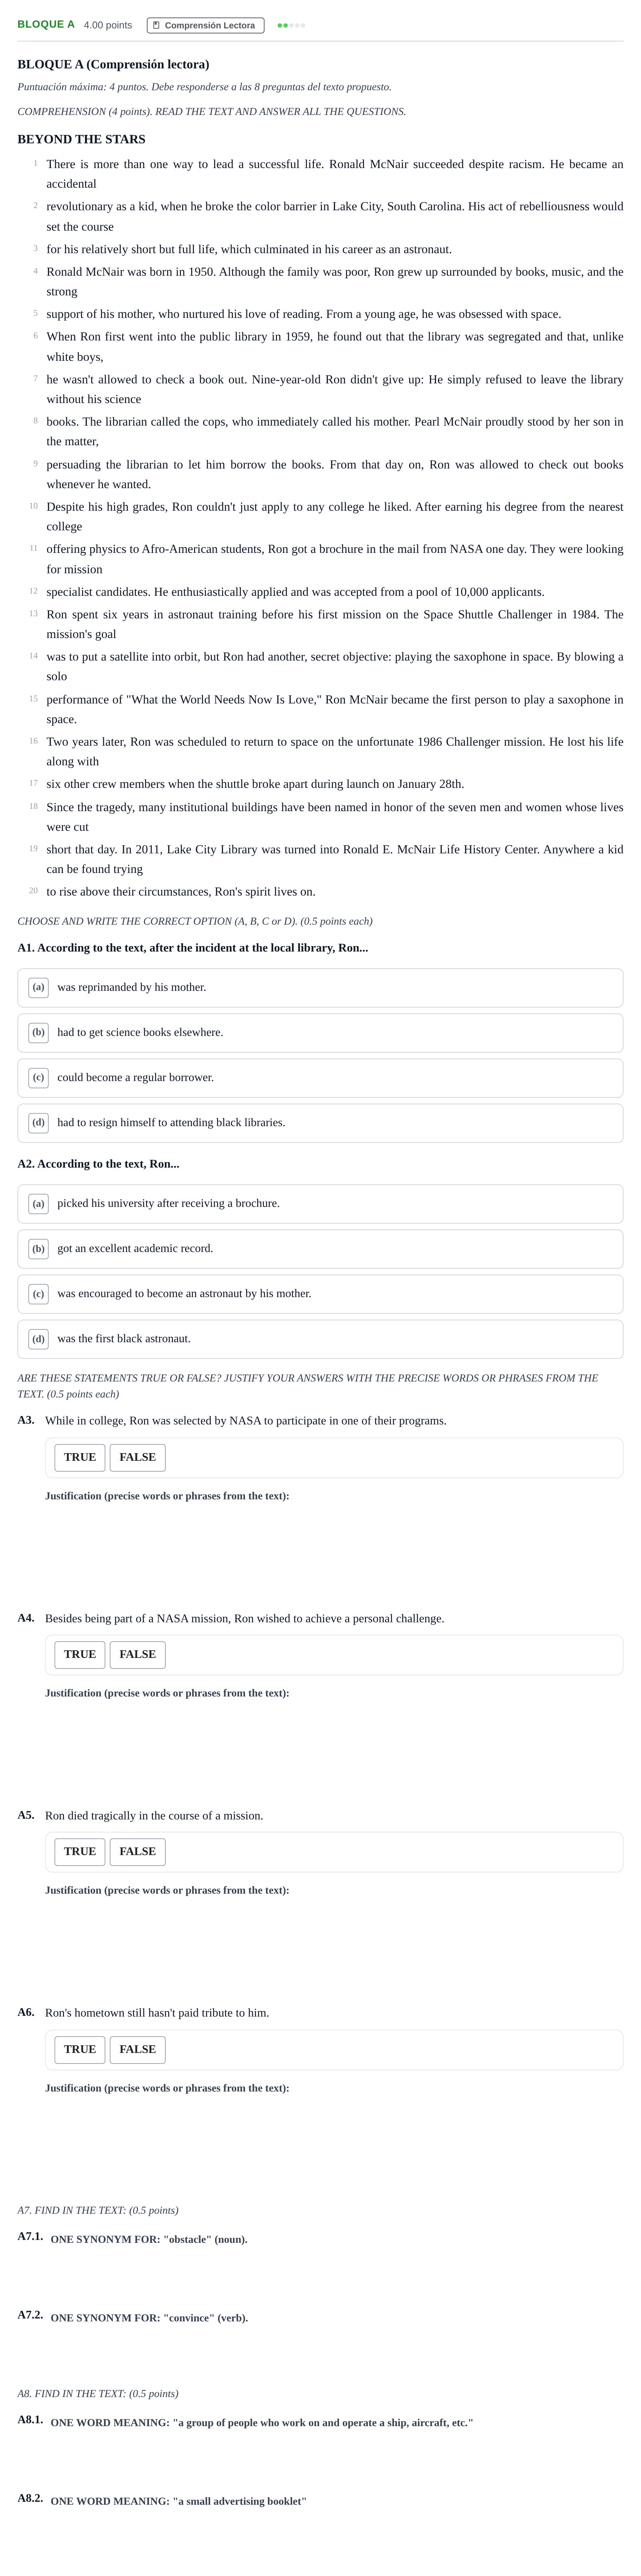This screenshot has height=2576, width=641.
Task: Mark A6 hometown statement as FALSE
Action: (138, 2049)
